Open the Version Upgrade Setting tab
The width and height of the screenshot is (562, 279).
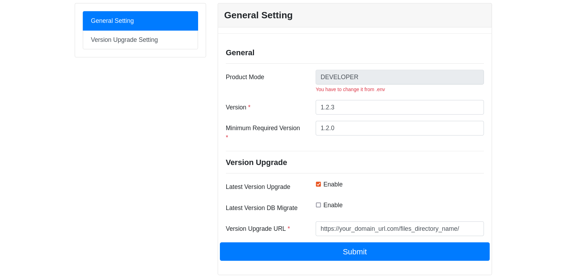pyautogui.click(x=140, y=40)
